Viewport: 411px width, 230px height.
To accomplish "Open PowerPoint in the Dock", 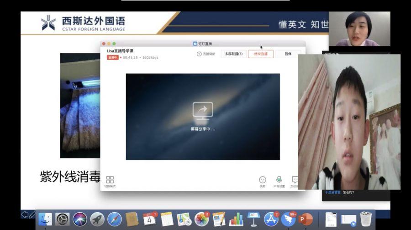I will point(305,219).
